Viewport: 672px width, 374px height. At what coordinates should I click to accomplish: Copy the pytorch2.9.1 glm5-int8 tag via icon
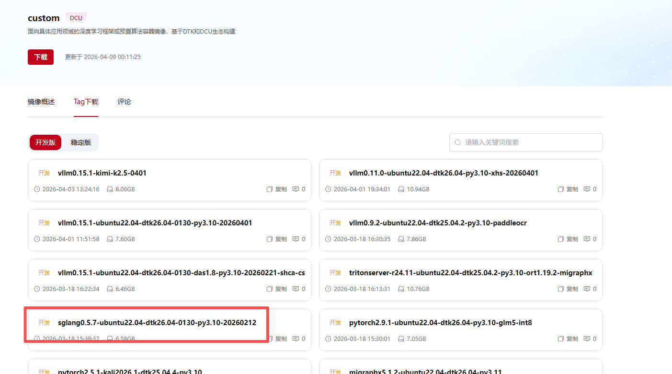560,339
